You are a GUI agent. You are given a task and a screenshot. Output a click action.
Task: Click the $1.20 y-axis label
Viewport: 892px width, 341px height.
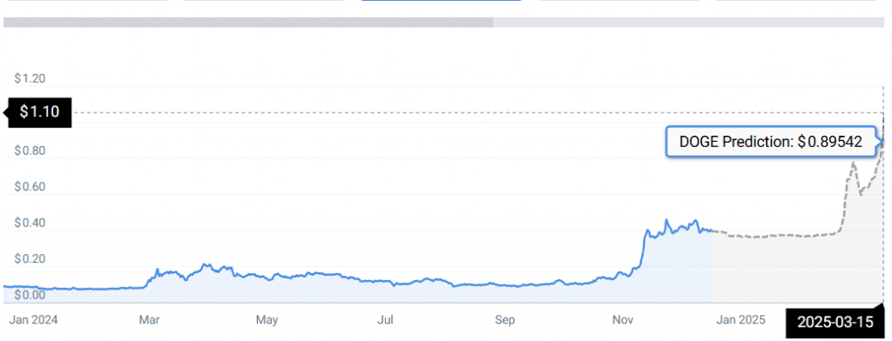[x=30, y=78]
